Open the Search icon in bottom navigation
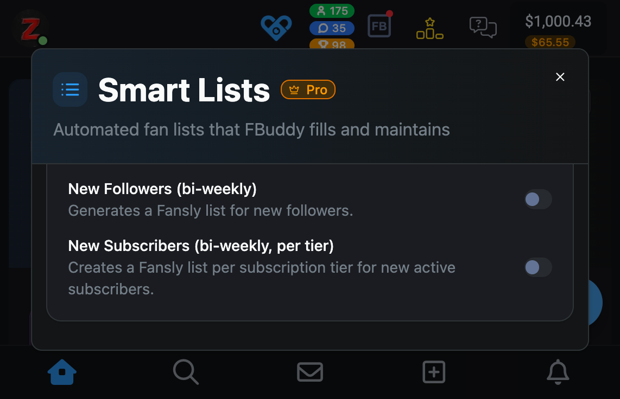The width and height of the screenshot is (620, 399). [186, 372]
